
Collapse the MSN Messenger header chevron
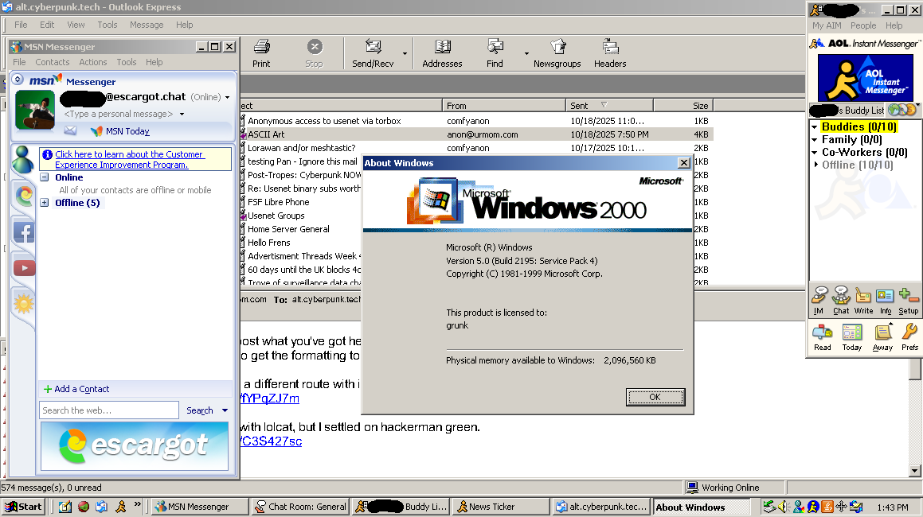(18, 79)
